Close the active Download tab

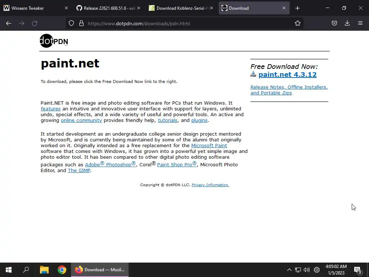[284, 8]
